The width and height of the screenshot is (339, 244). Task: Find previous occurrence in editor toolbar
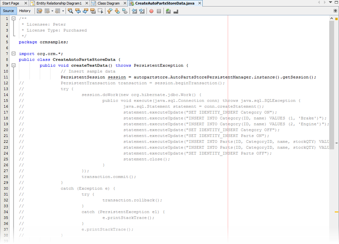click(78, 11)
